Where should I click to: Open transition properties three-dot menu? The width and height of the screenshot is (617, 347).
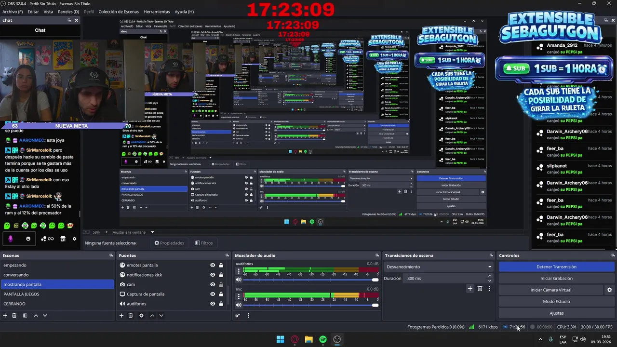(x=489, y=289)
